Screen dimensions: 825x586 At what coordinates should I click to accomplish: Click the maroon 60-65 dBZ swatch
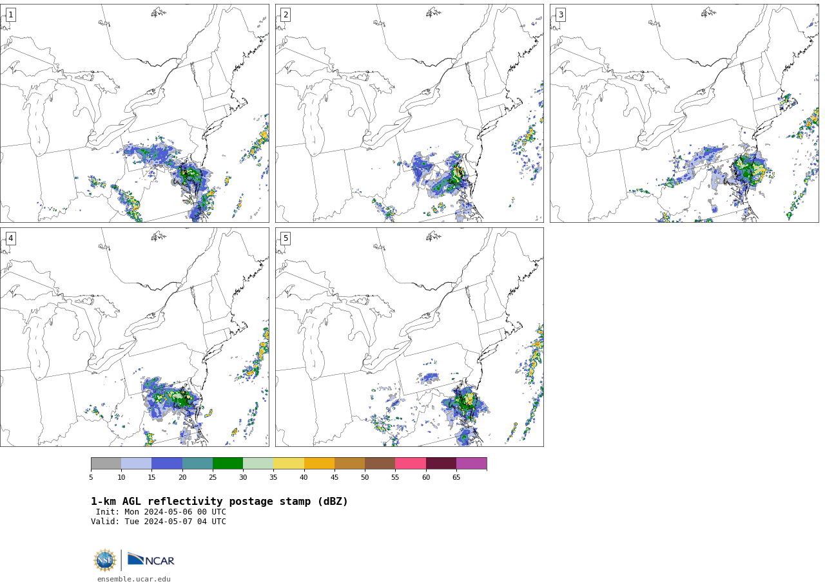(x=441, y=464)
